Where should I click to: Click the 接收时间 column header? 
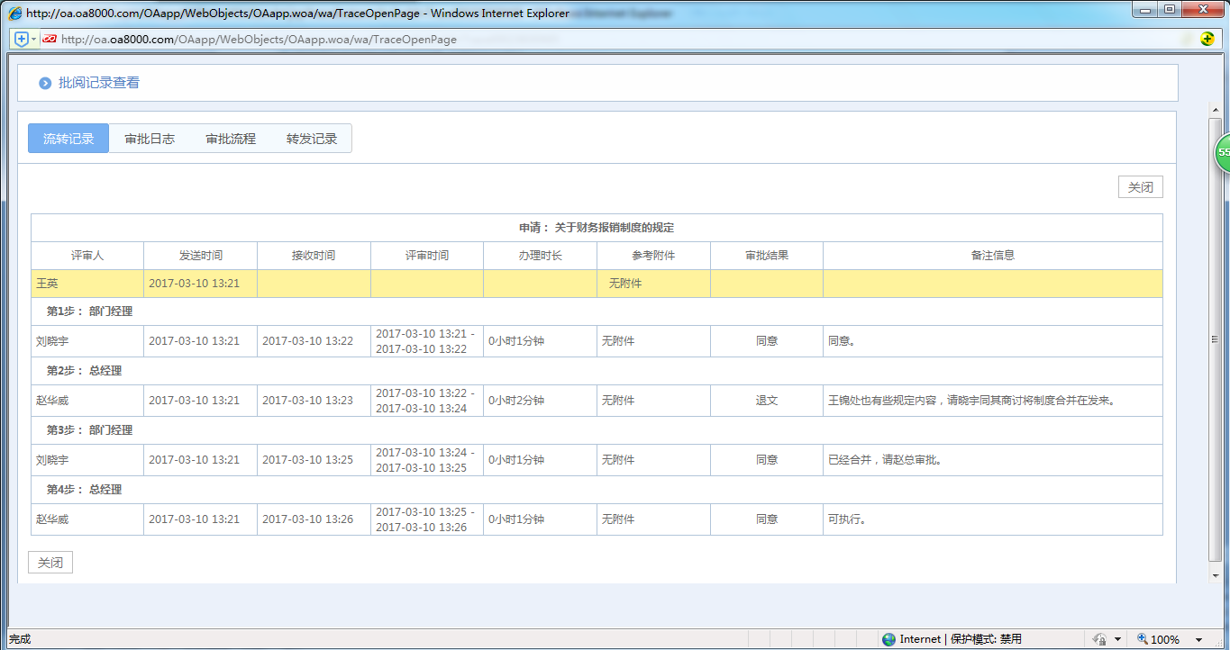coord(314,256)
